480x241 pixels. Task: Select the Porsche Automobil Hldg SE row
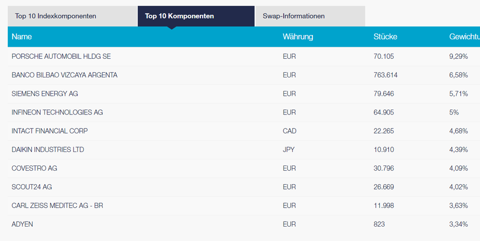[x=61, y=56]
